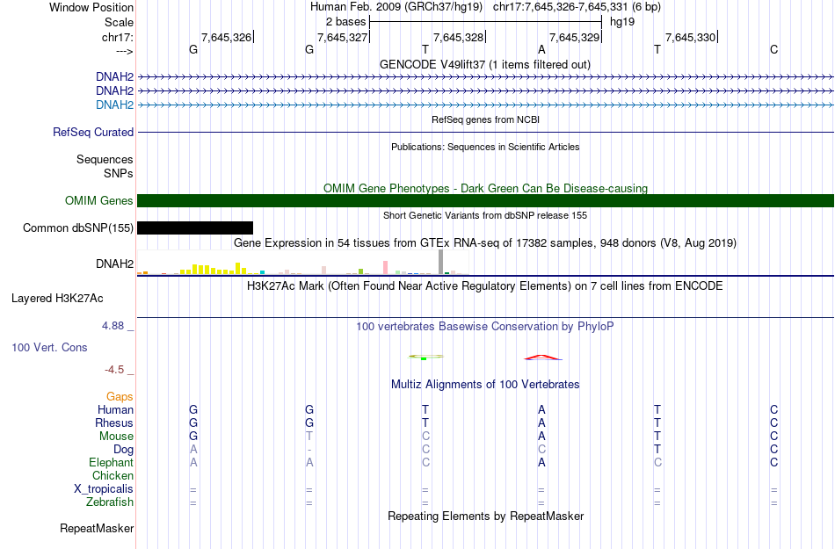Click the dash gap in Dog alignment row

[309, 450]
